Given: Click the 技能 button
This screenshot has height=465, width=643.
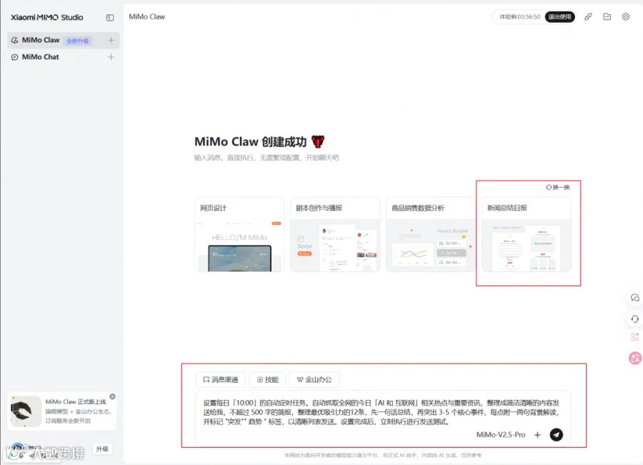Looking at the screenshot, I should pos(267,380).
